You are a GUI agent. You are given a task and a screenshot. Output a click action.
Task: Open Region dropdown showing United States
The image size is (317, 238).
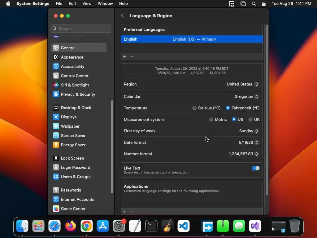click(243, 84)
